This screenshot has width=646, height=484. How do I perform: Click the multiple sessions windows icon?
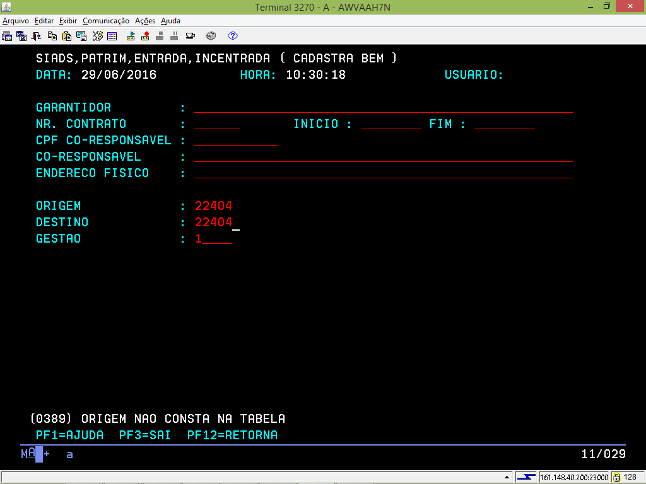[21, 36]
